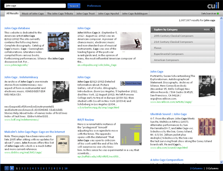The width and height of the screenshot is (223, 171).
Task: Click the blue Search button
Action: click(x=74, y=6)
